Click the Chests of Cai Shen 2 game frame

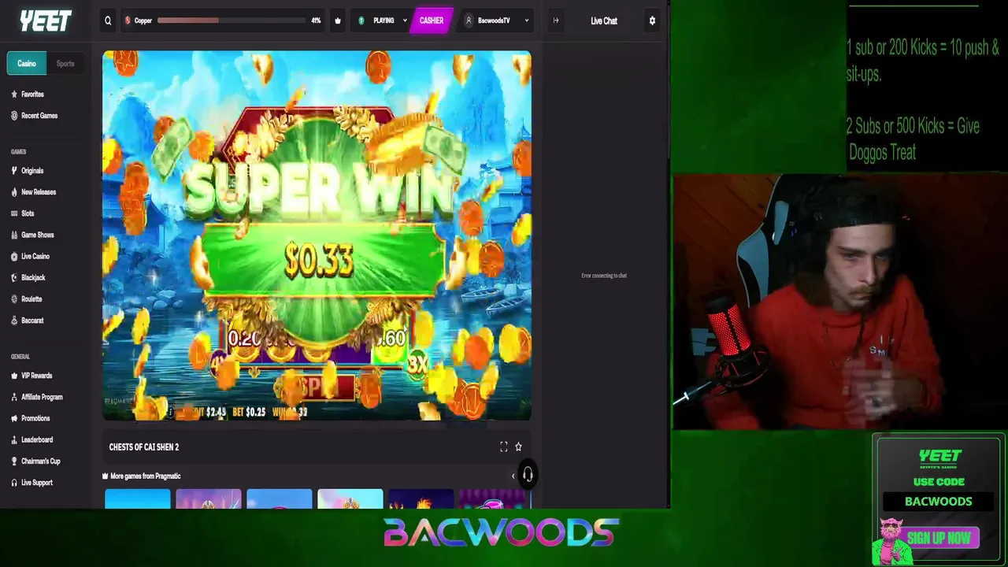click(x=317, y=235)
